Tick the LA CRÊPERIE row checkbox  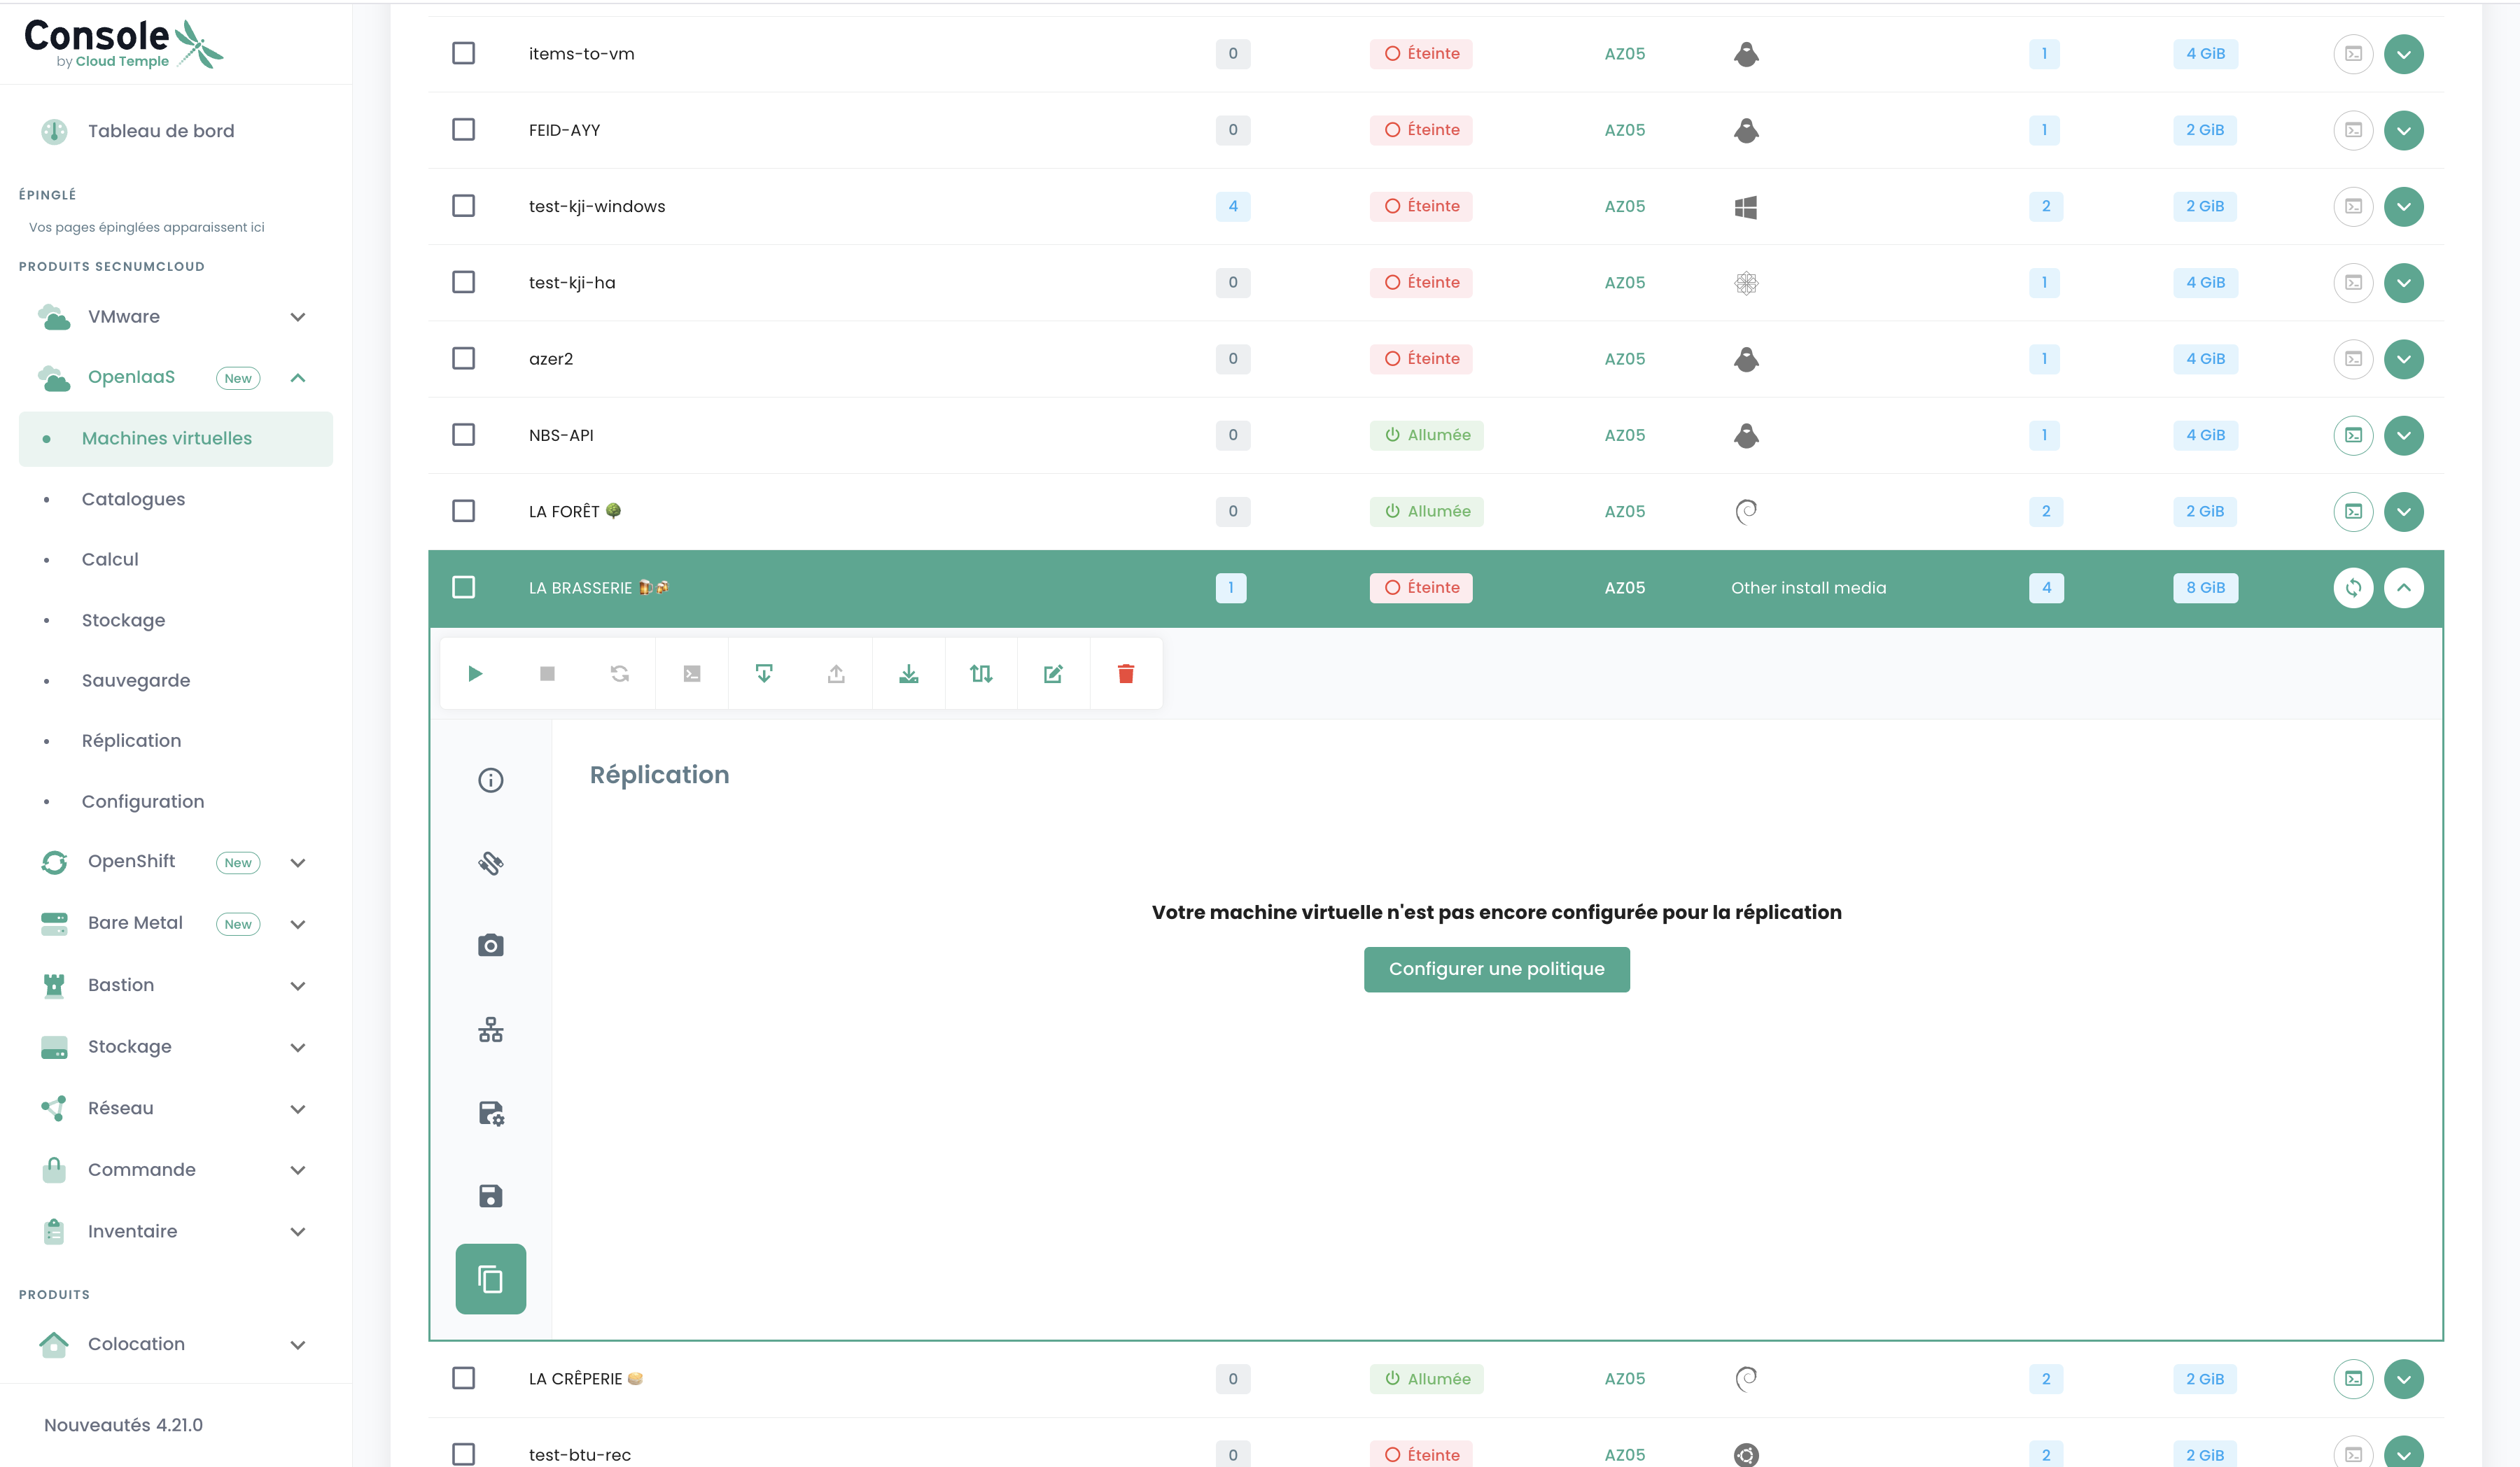point(463,1378)
